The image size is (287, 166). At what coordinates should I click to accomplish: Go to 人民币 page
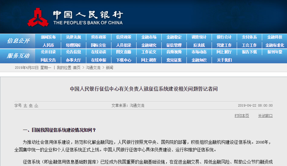coord(48,45)
